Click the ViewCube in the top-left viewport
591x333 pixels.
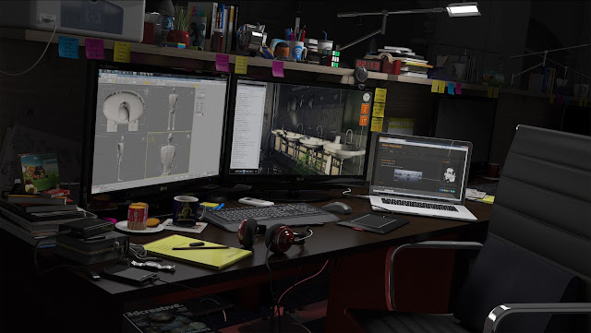(x=147, y=91)
